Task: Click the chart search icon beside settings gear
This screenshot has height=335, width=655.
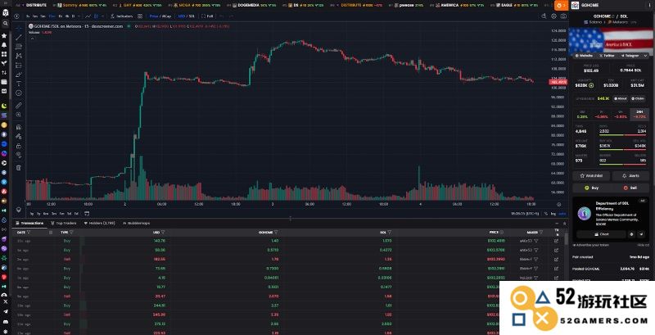Action: [x=544, y=16]
